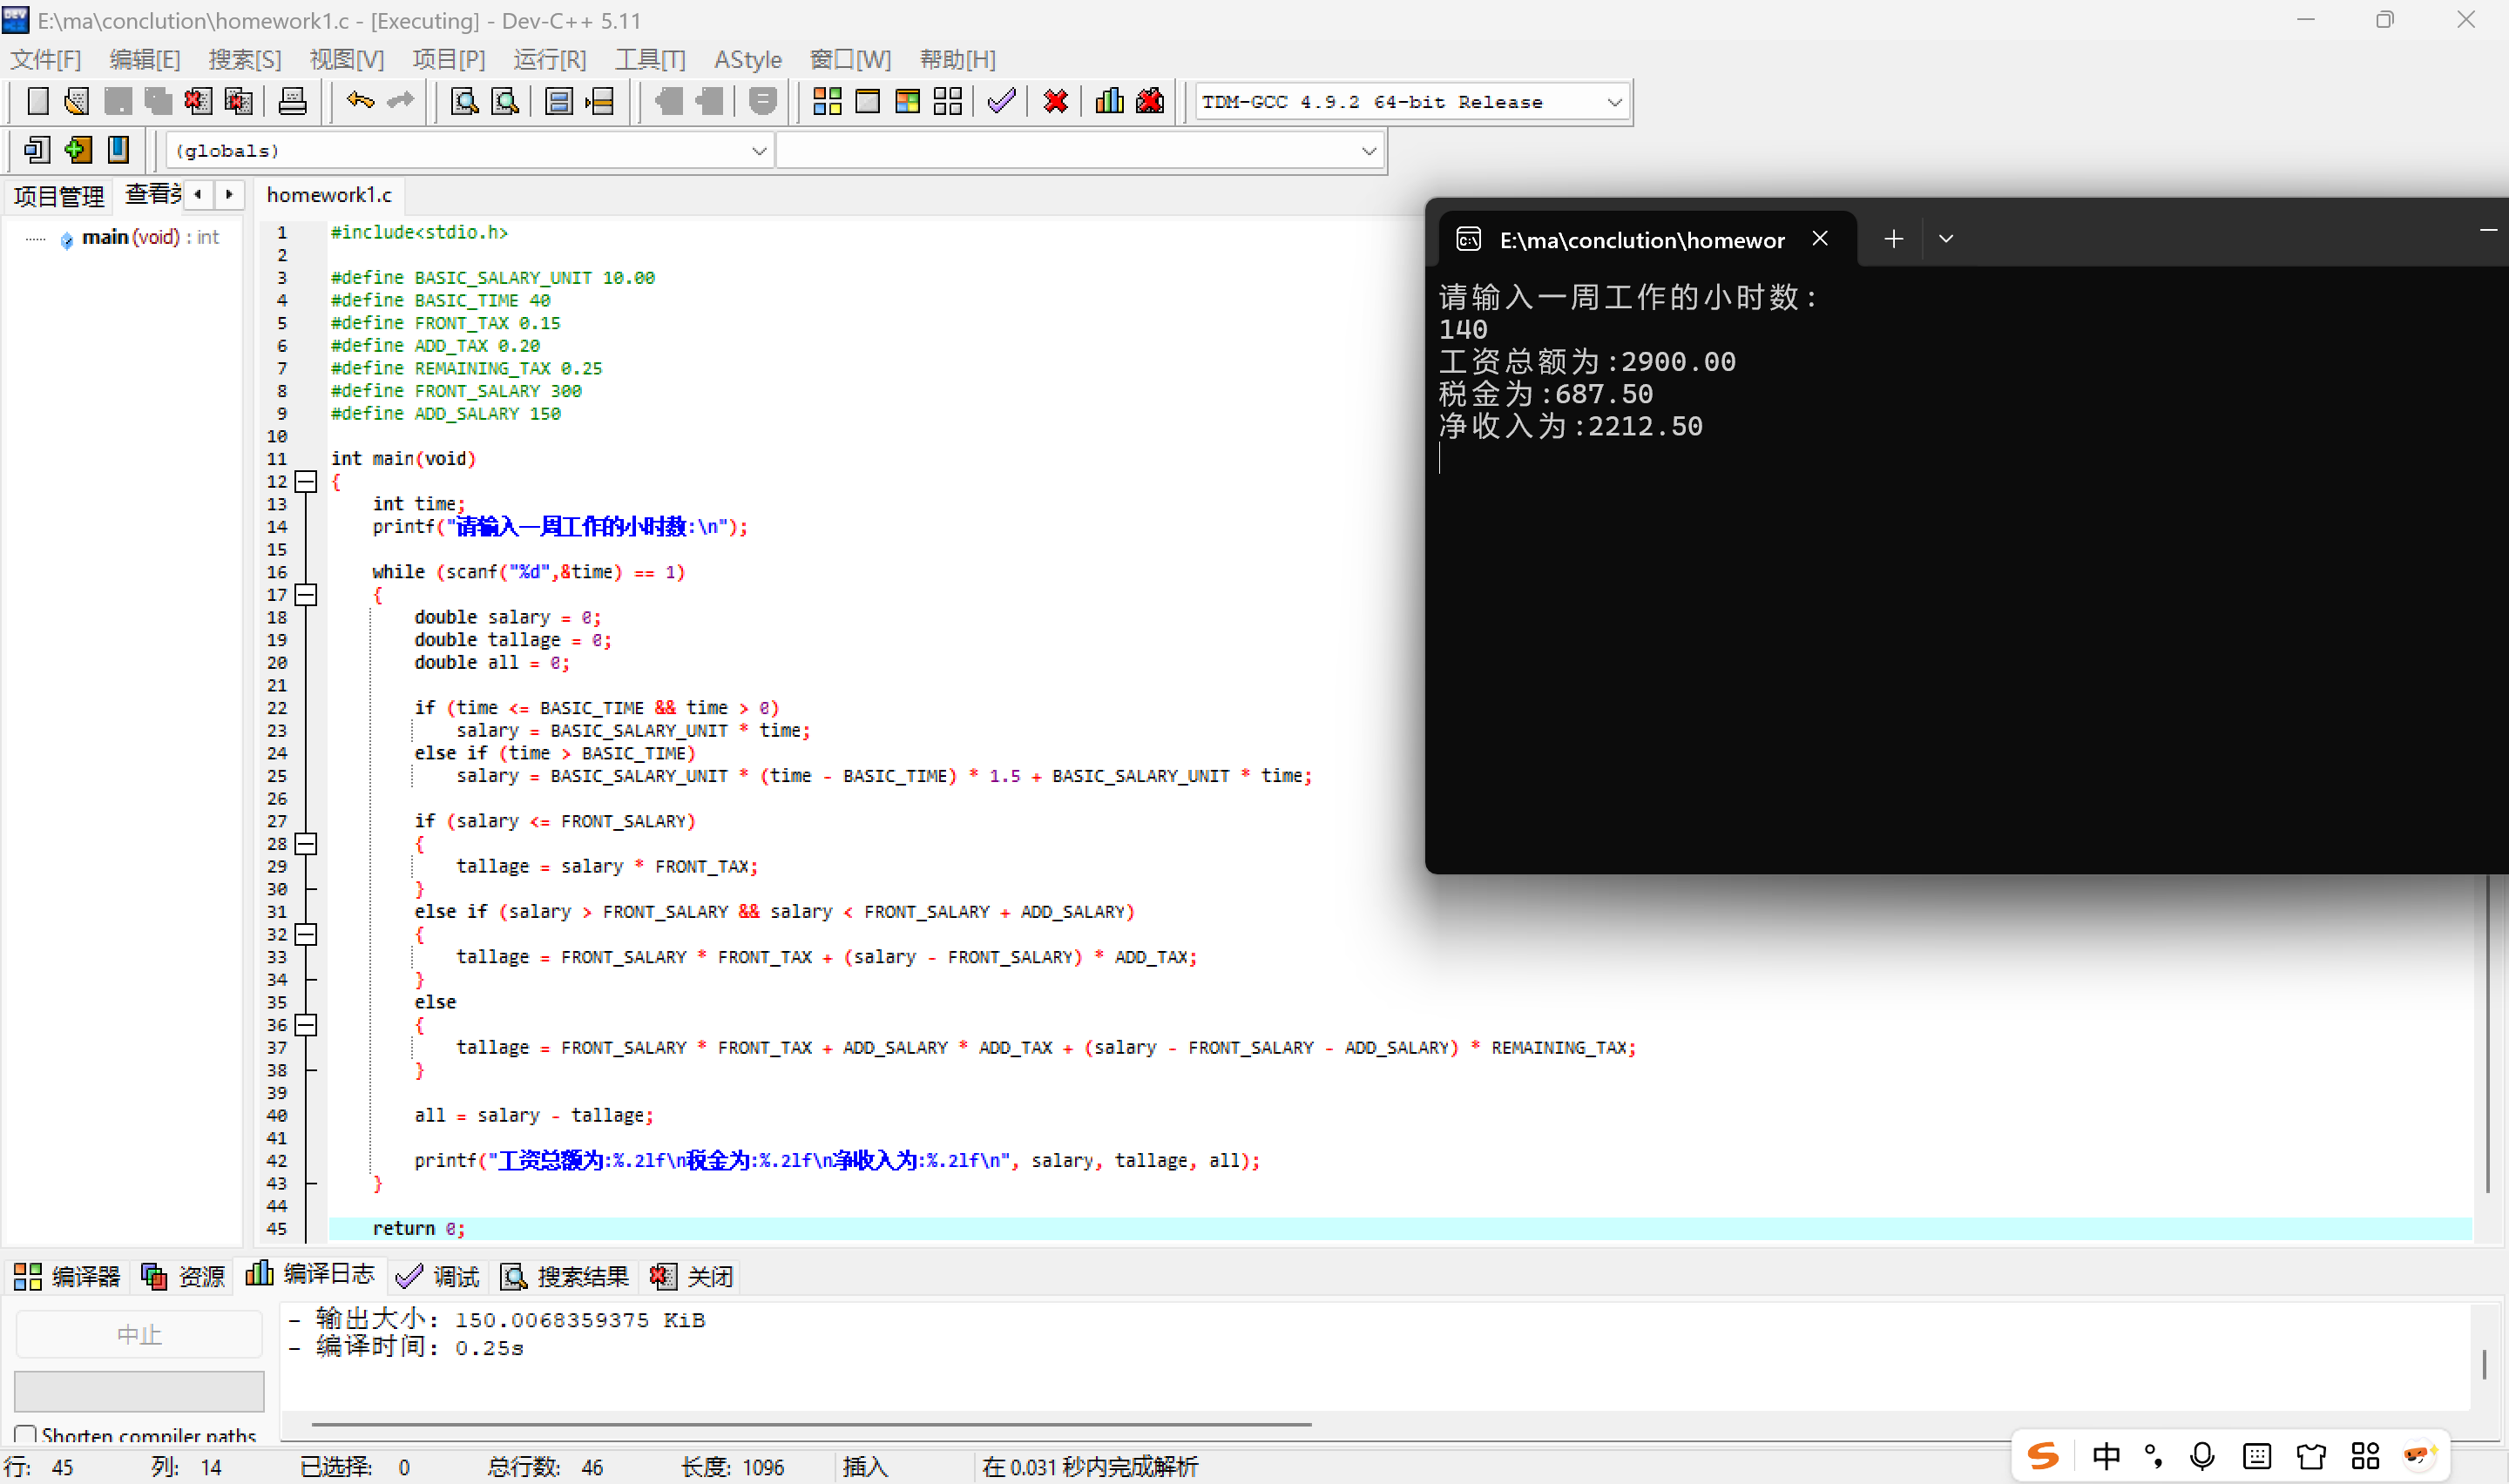
Task: Collapse the while-loop fold at line 17
Action: click(x=307, y=595)
